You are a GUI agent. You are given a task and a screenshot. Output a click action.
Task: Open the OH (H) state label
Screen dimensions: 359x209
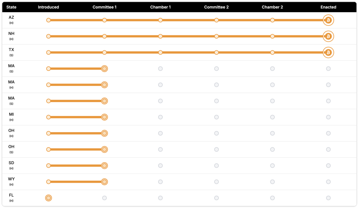pos(11,133)
